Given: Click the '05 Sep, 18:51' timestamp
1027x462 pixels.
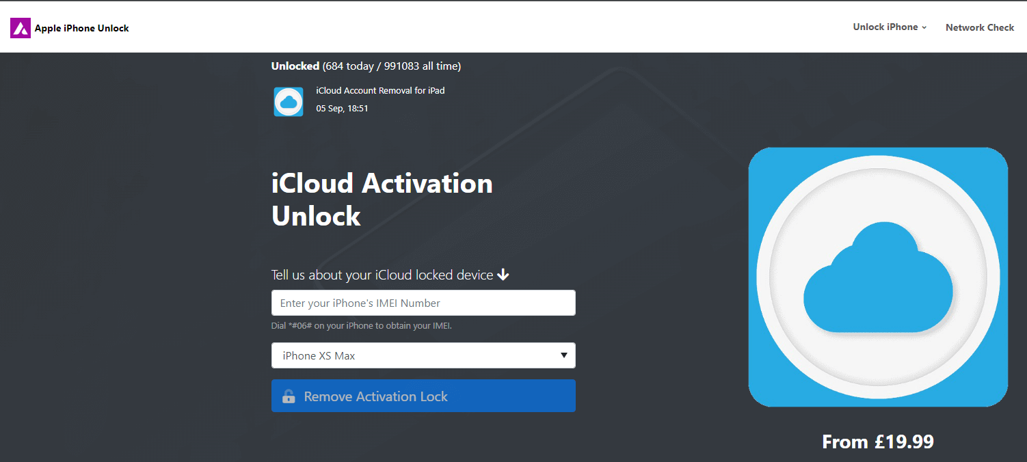Looking at the screenshot, I should [x=342, y=108].
